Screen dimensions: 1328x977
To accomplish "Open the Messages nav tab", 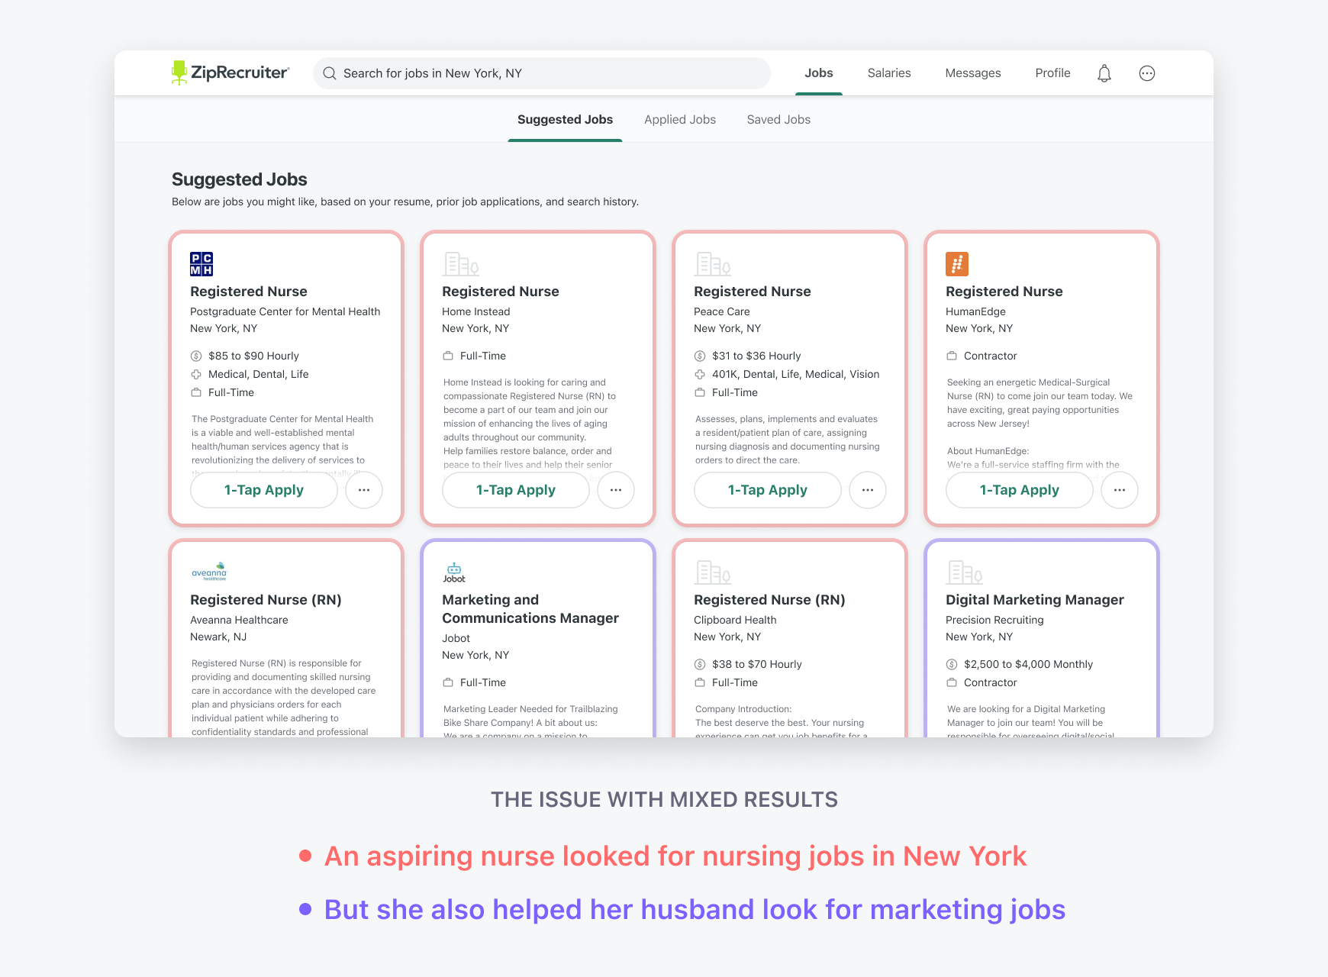I will click(973, 73).
